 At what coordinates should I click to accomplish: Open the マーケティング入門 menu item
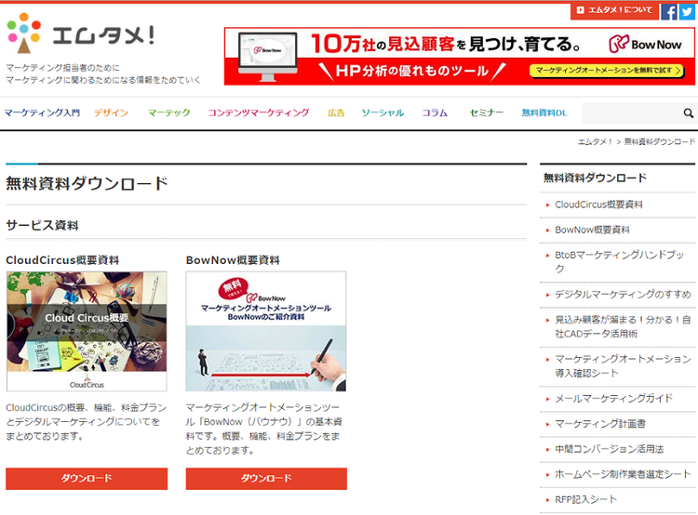(42, 113)
